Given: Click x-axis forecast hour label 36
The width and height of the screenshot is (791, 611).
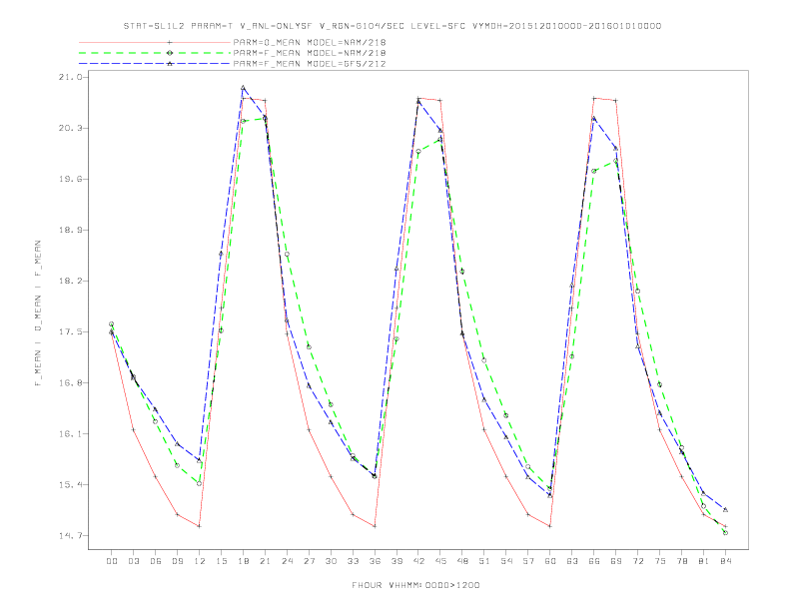Looking at the screenshot, I should (x=375, y=561).
